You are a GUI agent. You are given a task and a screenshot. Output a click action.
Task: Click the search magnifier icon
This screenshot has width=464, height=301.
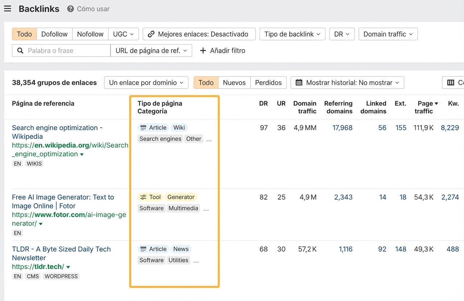click(20, 51)
